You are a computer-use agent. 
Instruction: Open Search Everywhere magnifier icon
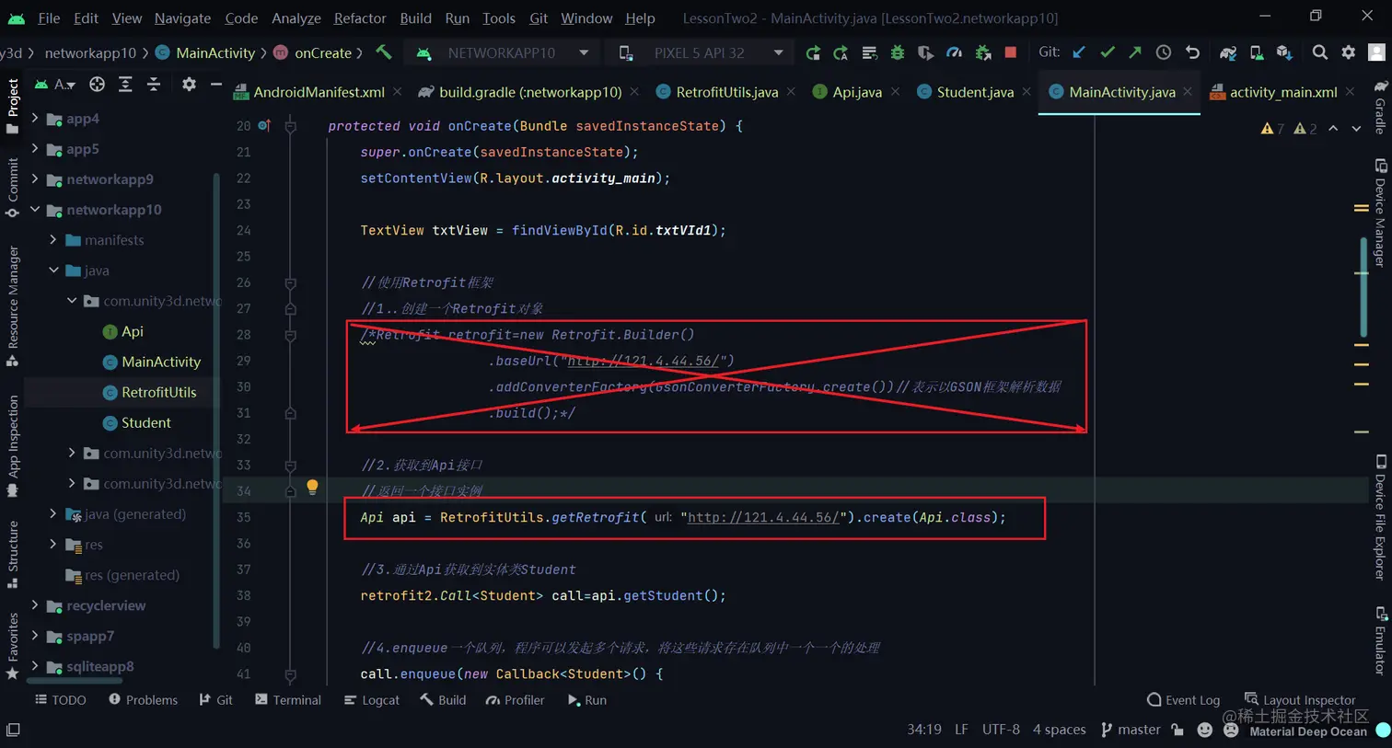point(1320,52)
